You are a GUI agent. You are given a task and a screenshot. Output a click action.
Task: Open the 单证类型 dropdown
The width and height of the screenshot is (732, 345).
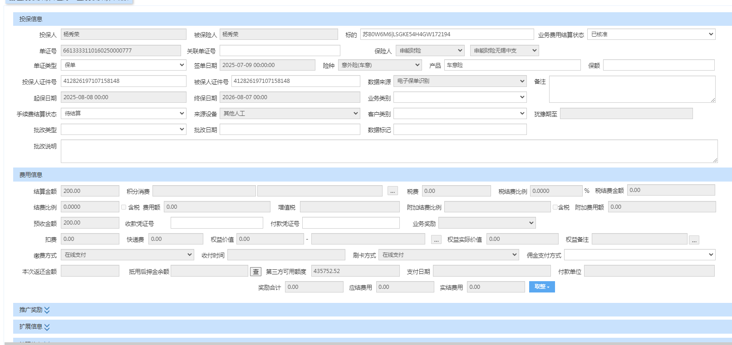123,65
